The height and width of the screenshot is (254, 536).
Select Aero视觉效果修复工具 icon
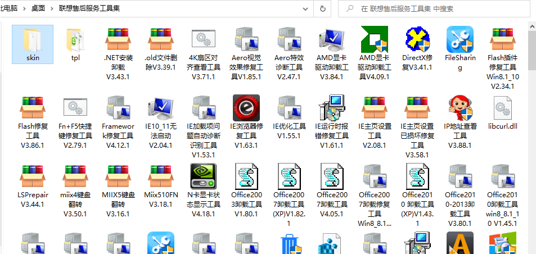click(246, 39)
